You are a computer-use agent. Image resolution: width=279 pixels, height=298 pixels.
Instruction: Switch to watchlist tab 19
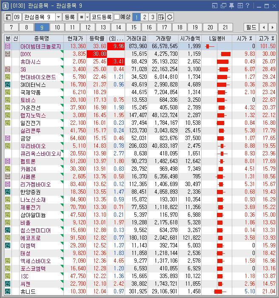pos(195,28)
